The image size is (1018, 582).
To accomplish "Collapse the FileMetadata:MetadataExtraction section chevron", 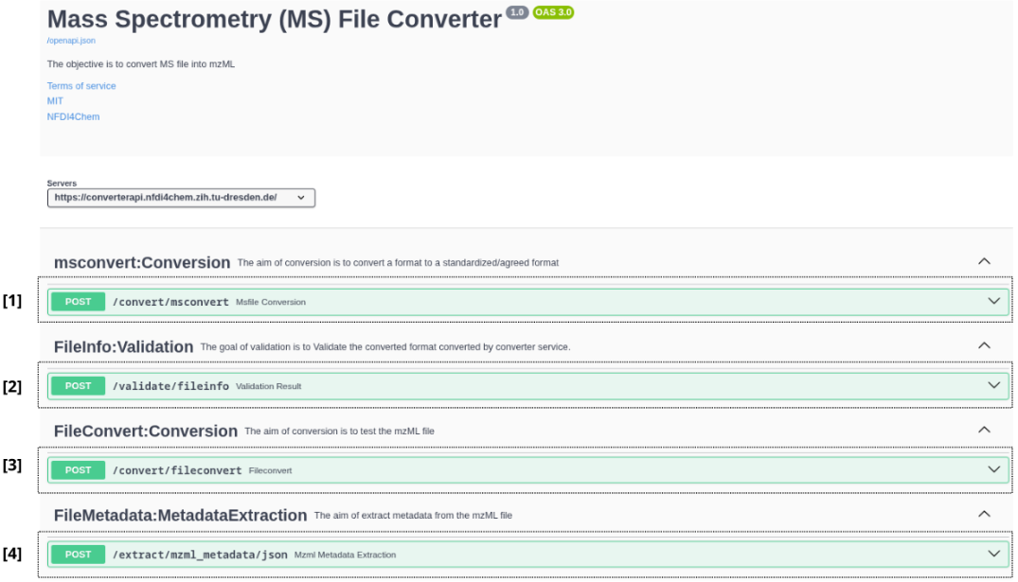I will pos(984,514).
